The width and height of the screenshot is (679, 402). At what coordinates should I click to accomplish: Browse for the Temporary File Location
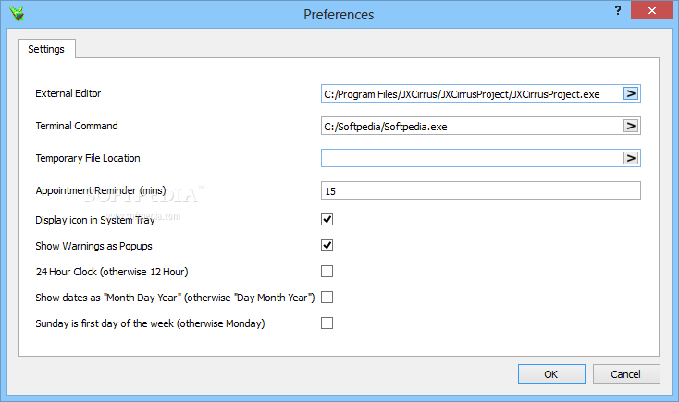631,158
